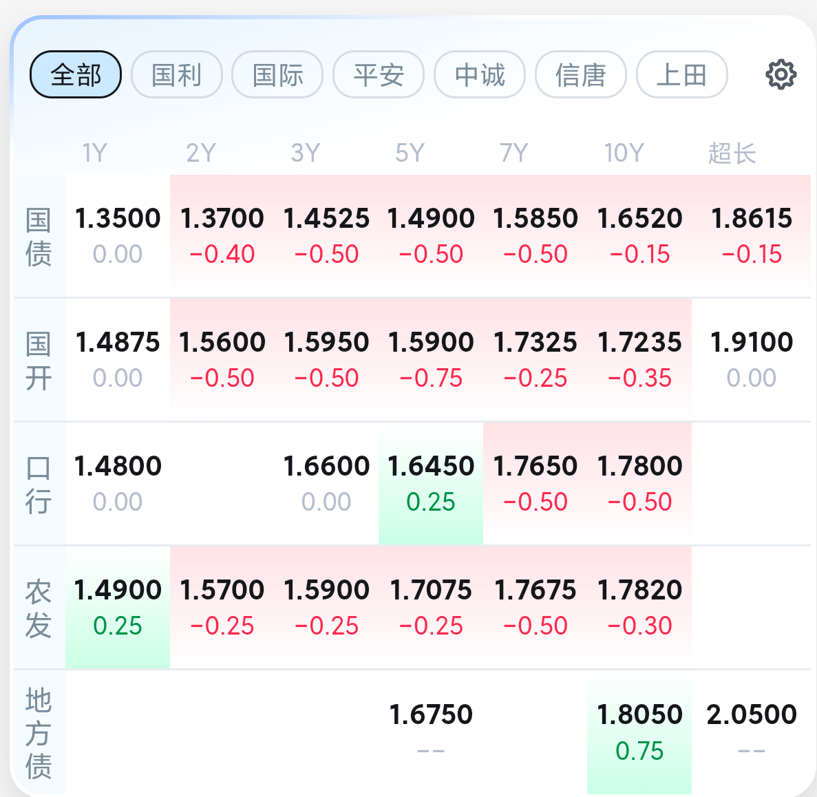Open the 农发 row label
This screenshot has height=797, width=817.
coord(39,608)
